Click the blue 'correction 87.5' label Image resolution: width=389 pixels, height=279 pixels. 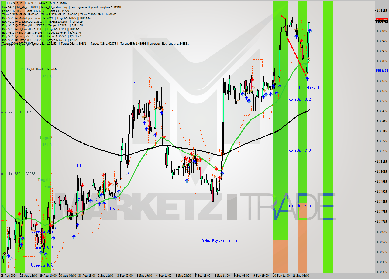[x=300, y=206]
